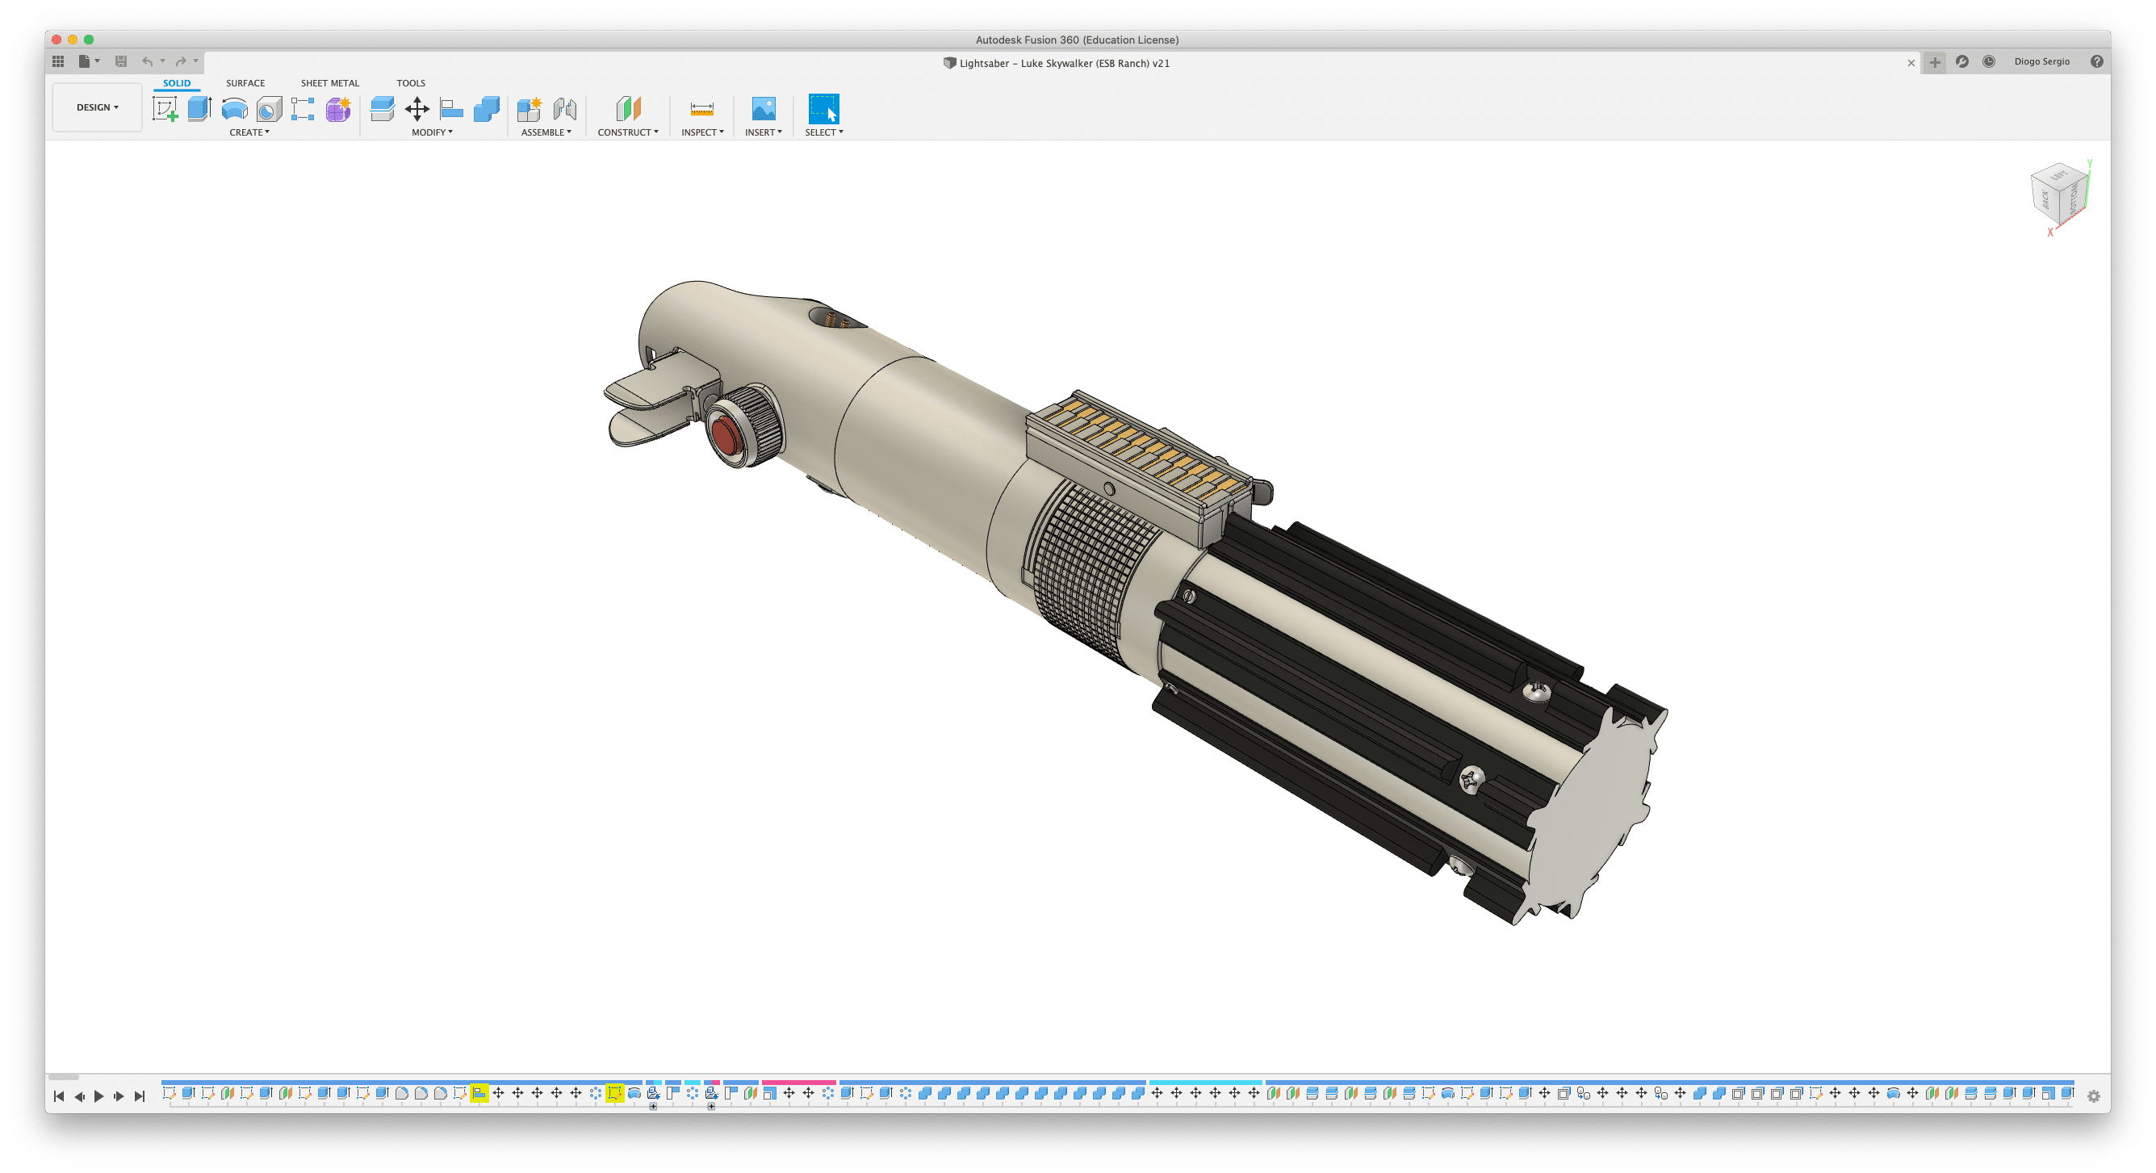Click the timeline horizontal scrollbar handle
This screenshot has height=1173, width=2156.
tap(64, 1078)
